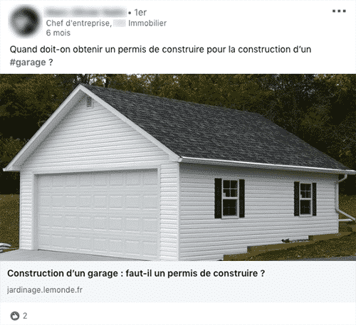Click the '6 mois' post timestamp
This screenshot has width=356, height=325.
click(58, 33)
